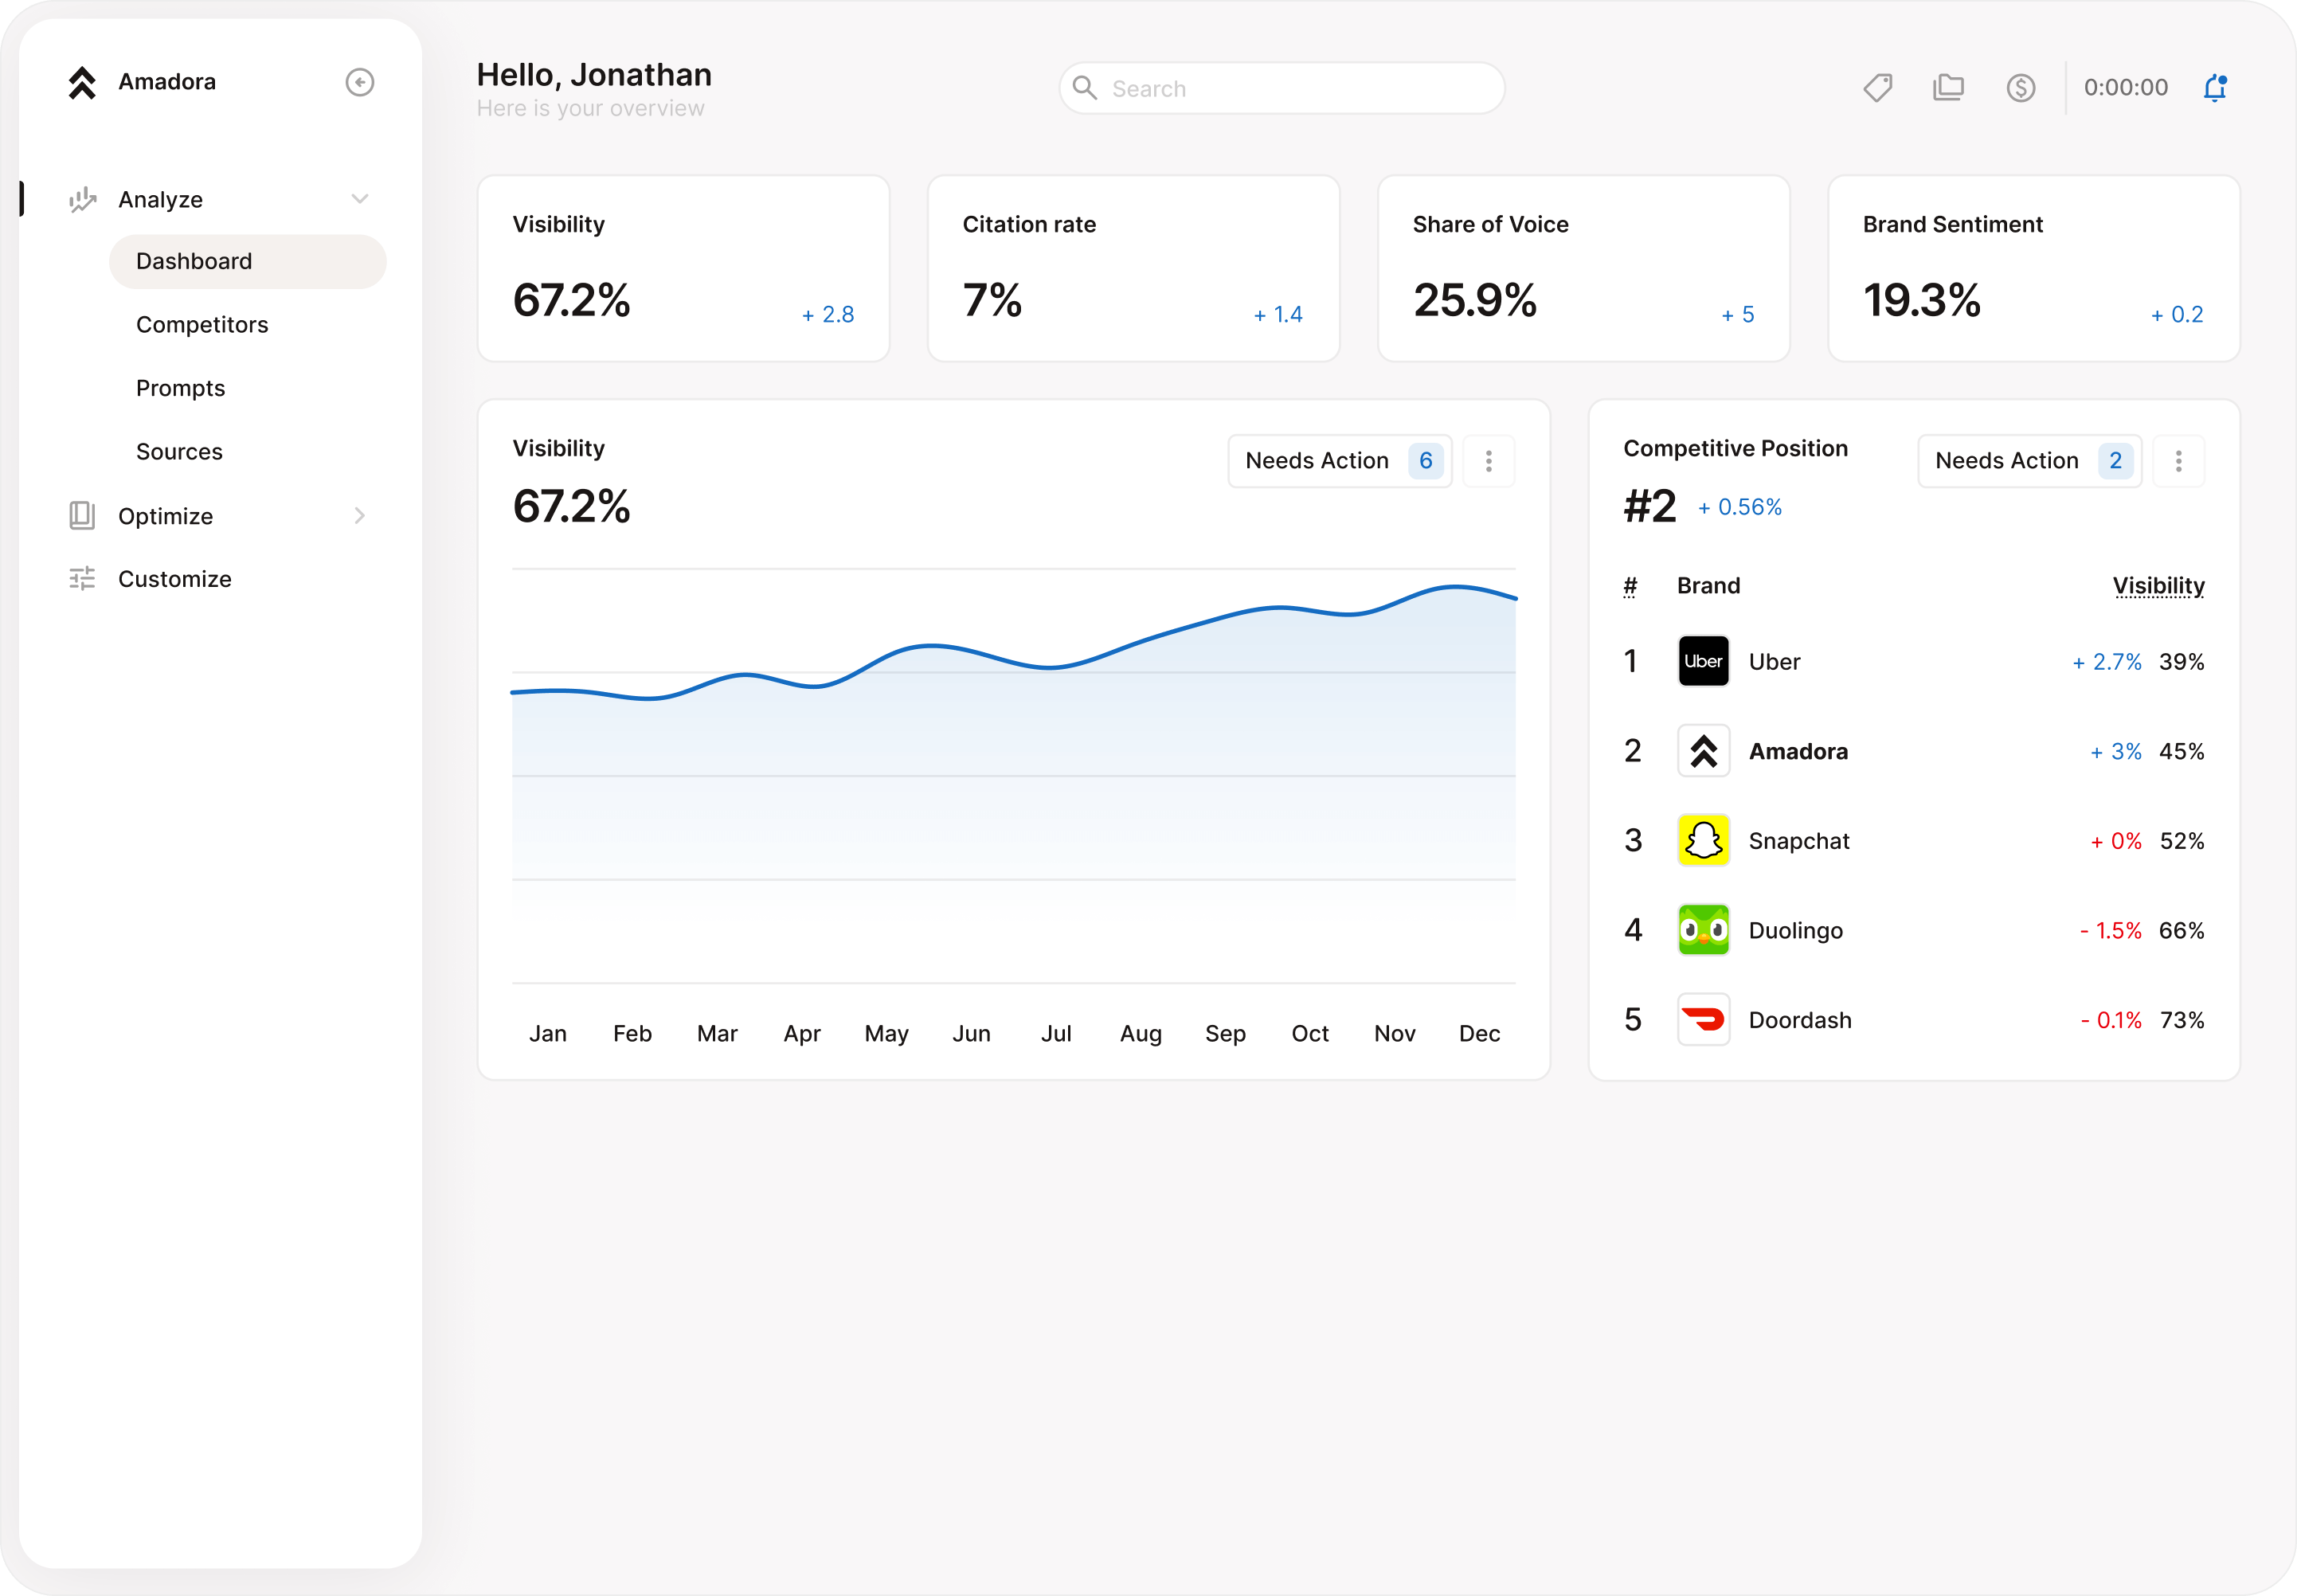Viewport: 2297px width, 1596px height.
Task: Focus the Search input field
Action: pyautogui.click(x=1283, y=88)
